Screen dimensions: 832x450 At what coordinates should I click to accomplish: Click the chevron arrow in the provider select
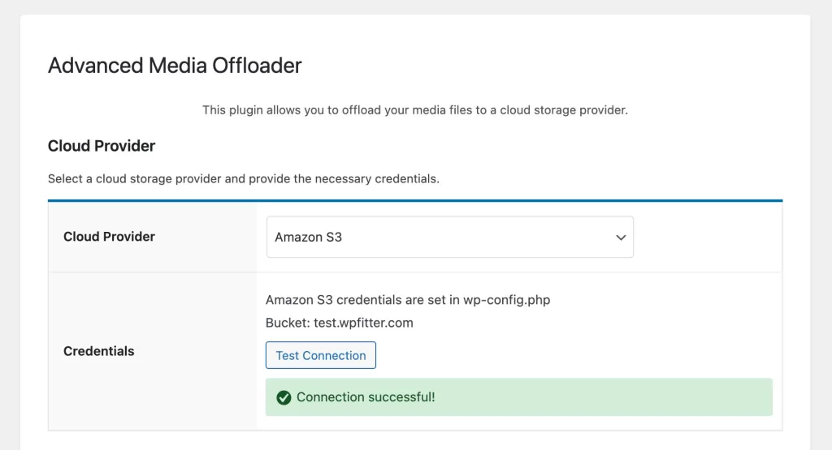(x=620, y=238)
